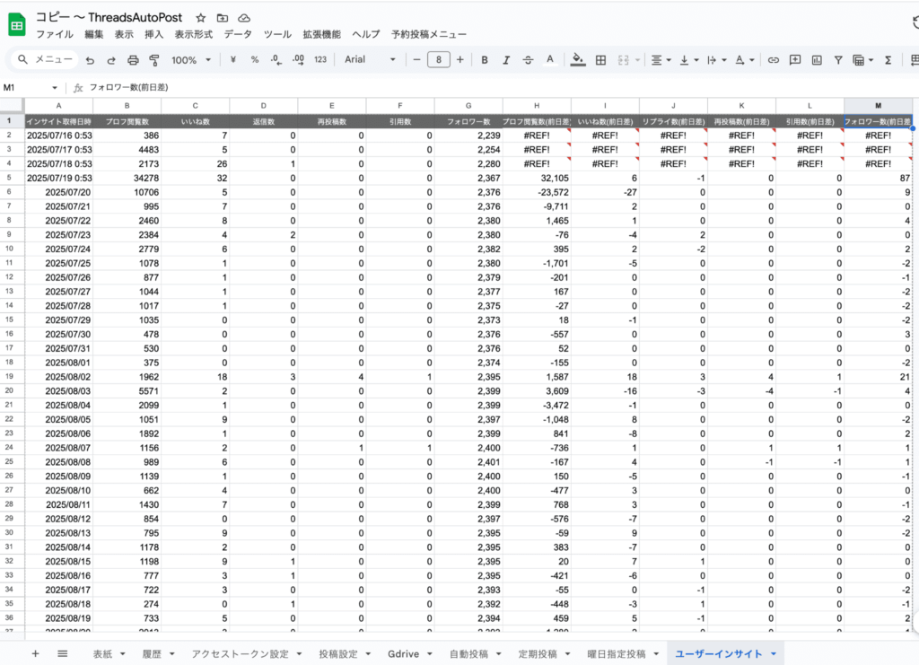The height and width of the screenshot is (665, 919).
Task: Insert a chart from the toolbar
Action: (817, 60)
